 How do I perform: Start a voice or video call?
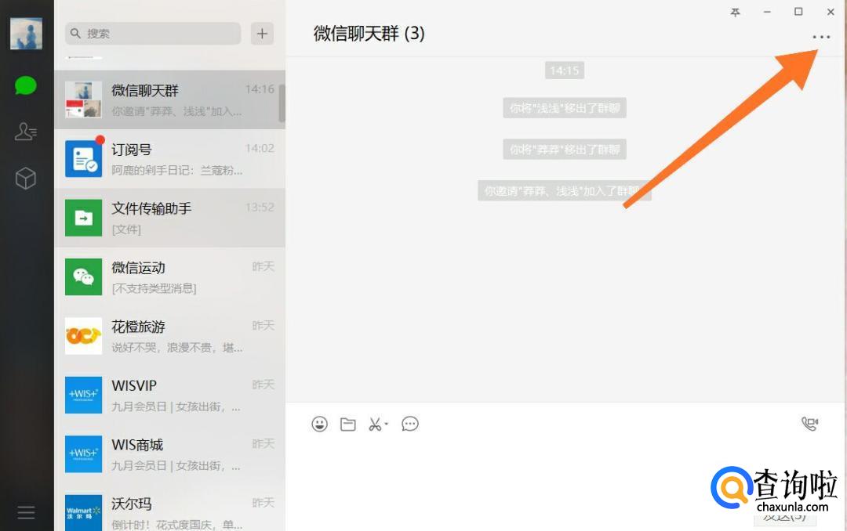(x=809, y=424)
